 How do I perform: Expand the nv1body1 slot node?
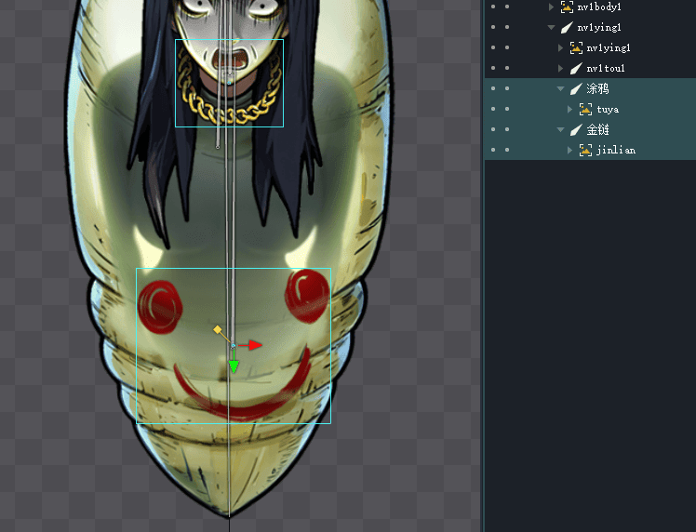[x=552, y=7]
